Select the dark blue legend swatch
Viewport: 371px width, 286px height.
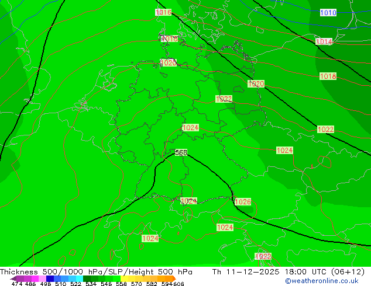[50, 278]
